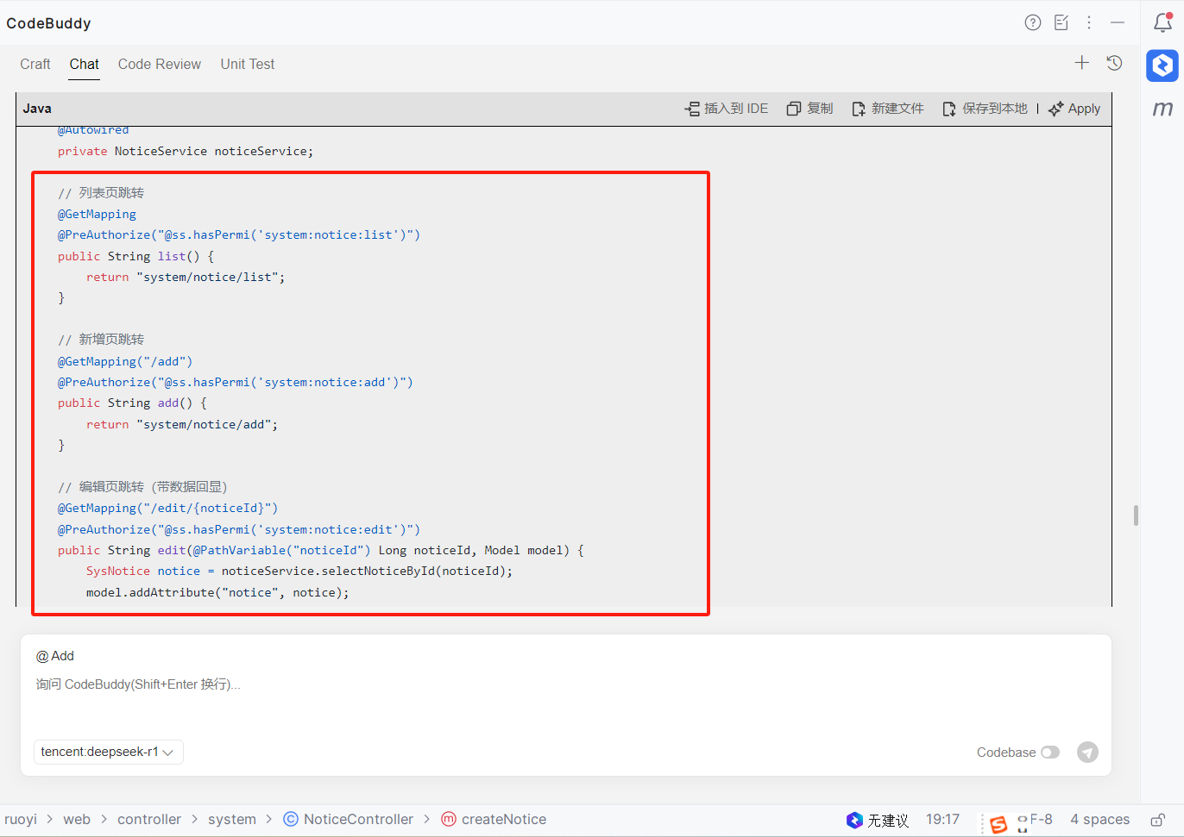Open the vertical three-dot more menu
Viewport: 1184px width, 837px height.
click(1089, 23)
